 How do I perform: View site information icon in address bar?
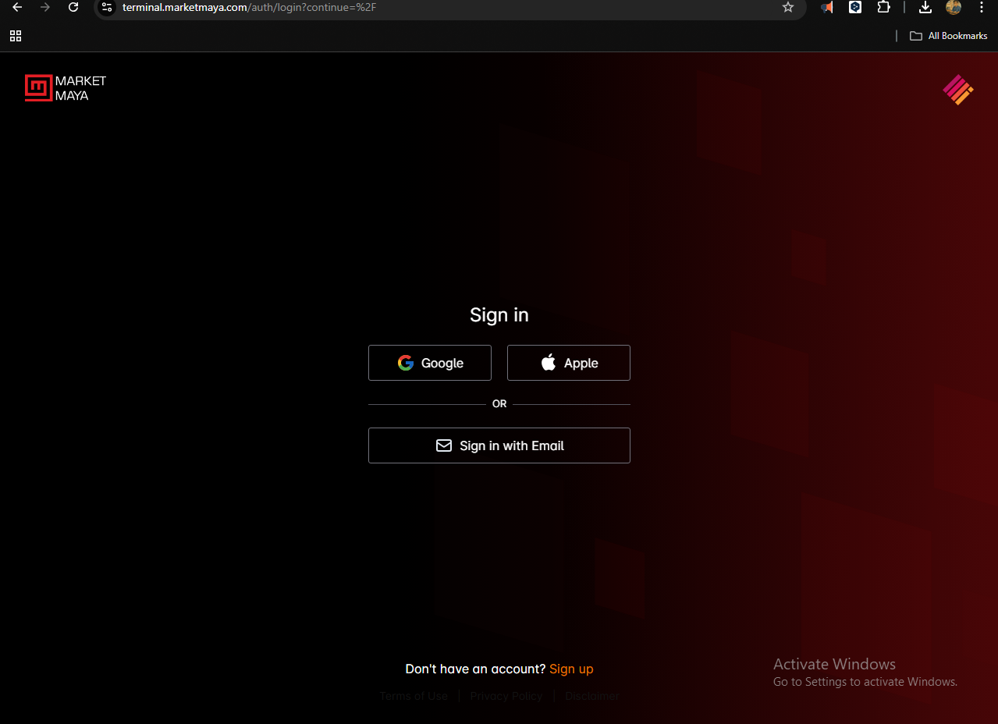point(108,7)
